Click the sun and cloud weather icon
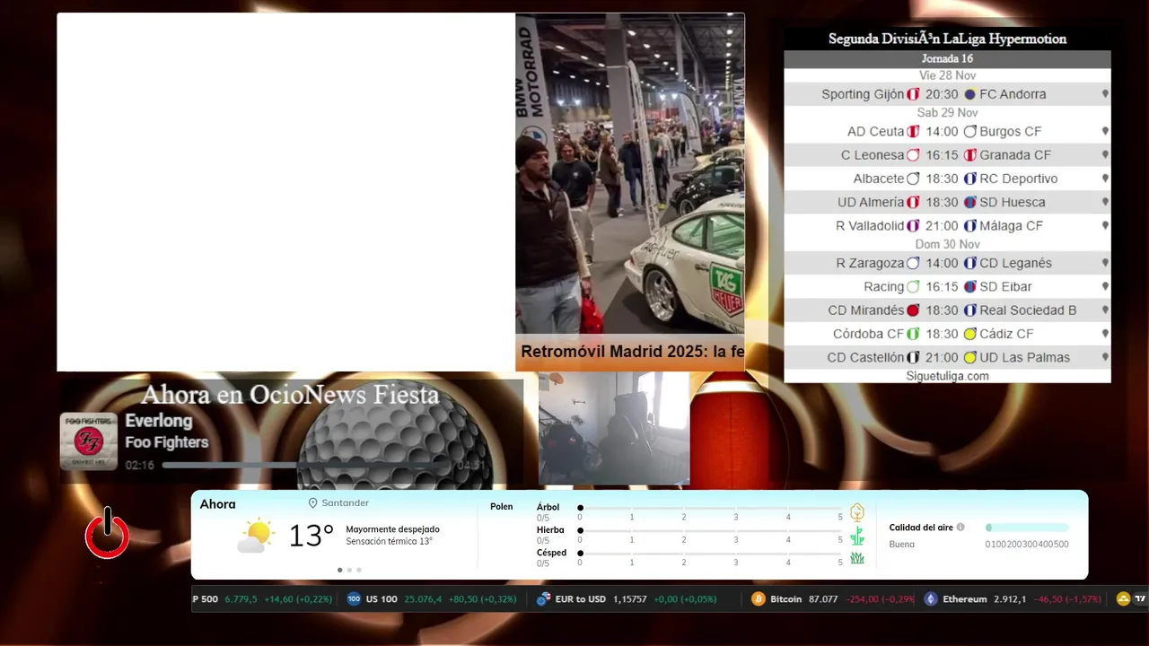Image resolution: width=1149 pixels, height=646 pixels. point(256,536)
